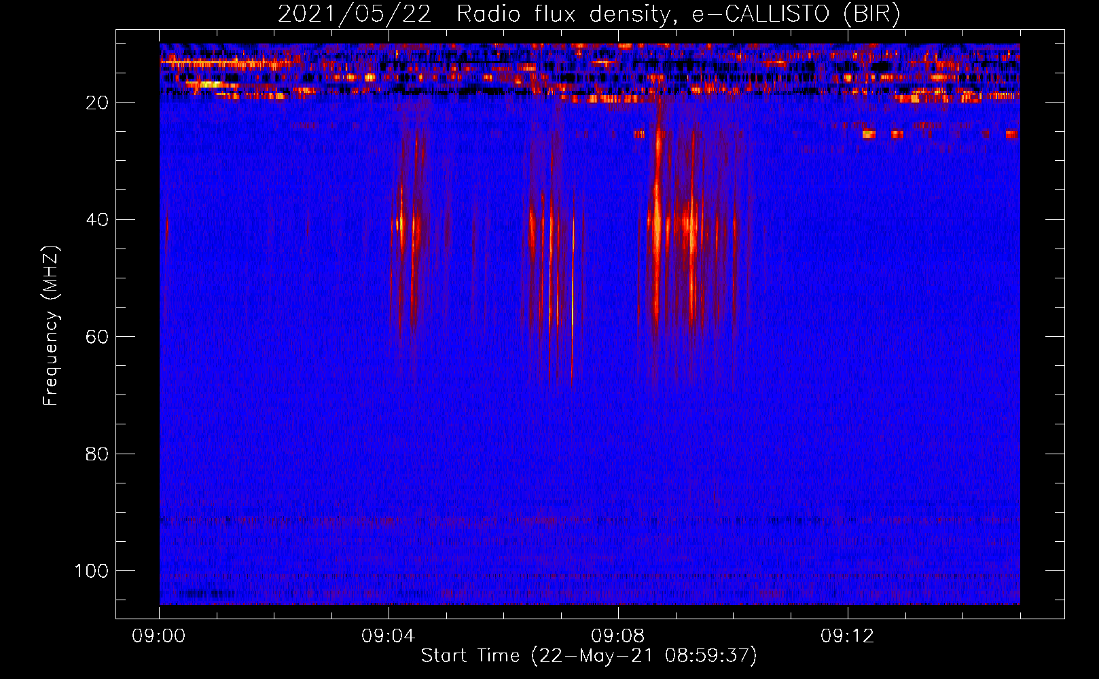
Task: Click the '09:00' time axis tick label
Action: tap(159, 636)
